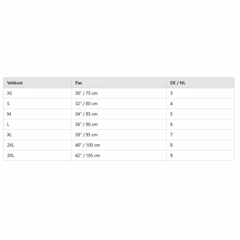240x240 pixels.
Task: Click the DE / NL column header
Action: tap(178, 83)
